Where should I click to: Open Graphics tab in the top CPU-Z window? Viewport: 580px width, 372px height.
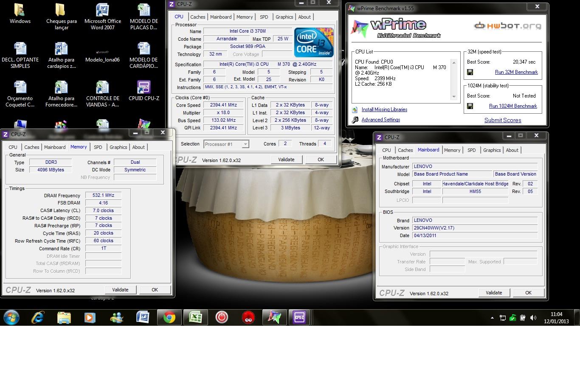click(284, 17)
